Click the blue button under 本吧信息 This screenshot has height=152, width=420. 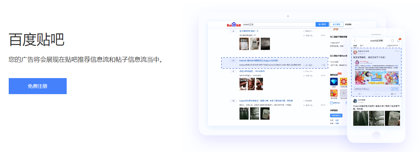coord(336,115)
